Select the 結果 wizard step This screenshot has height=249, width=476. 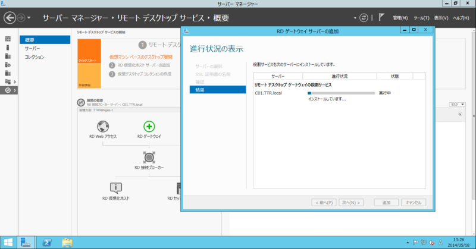point(218,90)
